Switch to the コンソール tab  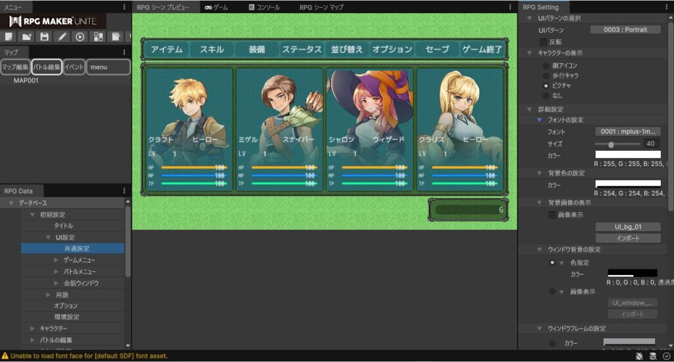(x=265, y=7)
